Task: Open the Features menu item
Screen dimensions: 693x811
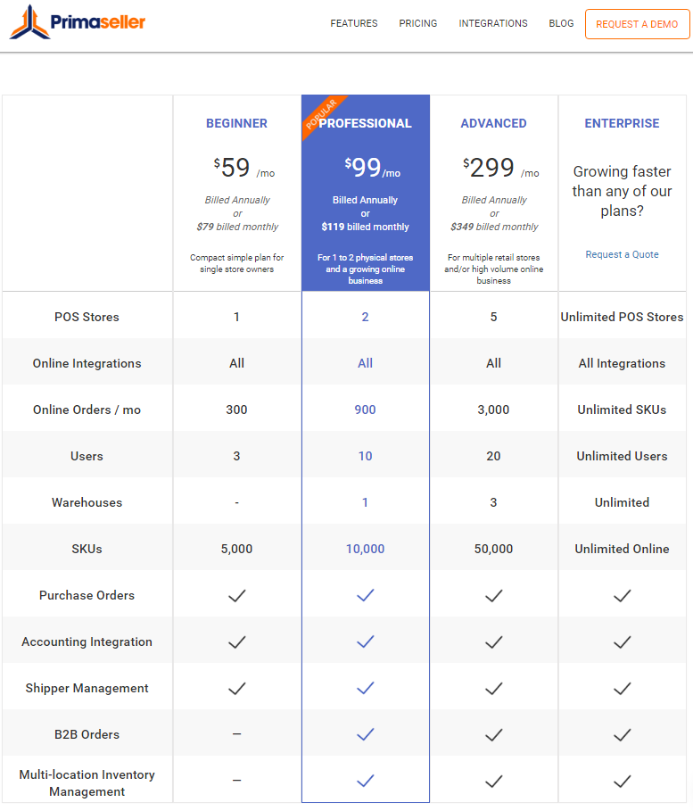Action: 354,24
